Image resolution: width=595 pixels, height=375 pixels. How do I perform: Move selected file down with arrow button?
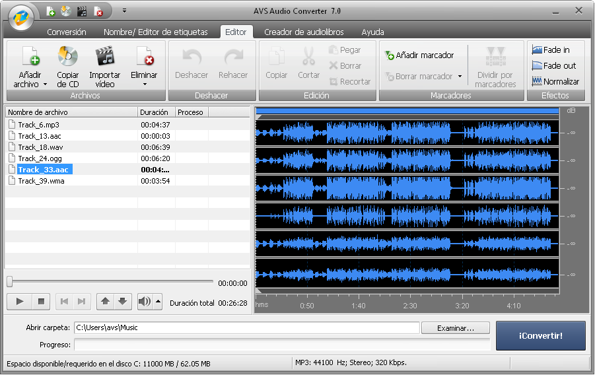click(x=122, y=301)
